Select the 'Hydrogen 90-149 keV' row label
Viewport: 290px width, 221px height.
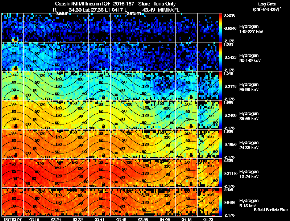click(x=250, y=58)
